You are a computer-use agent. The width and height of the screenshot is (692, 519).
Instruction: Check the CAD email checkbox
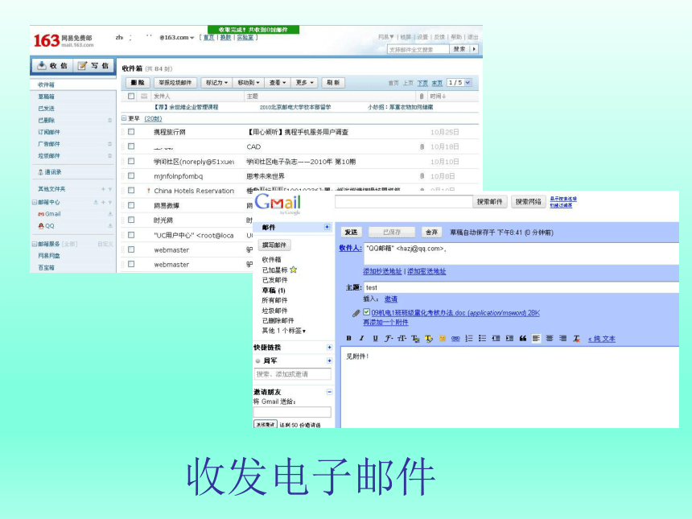(x=131, y=146)
